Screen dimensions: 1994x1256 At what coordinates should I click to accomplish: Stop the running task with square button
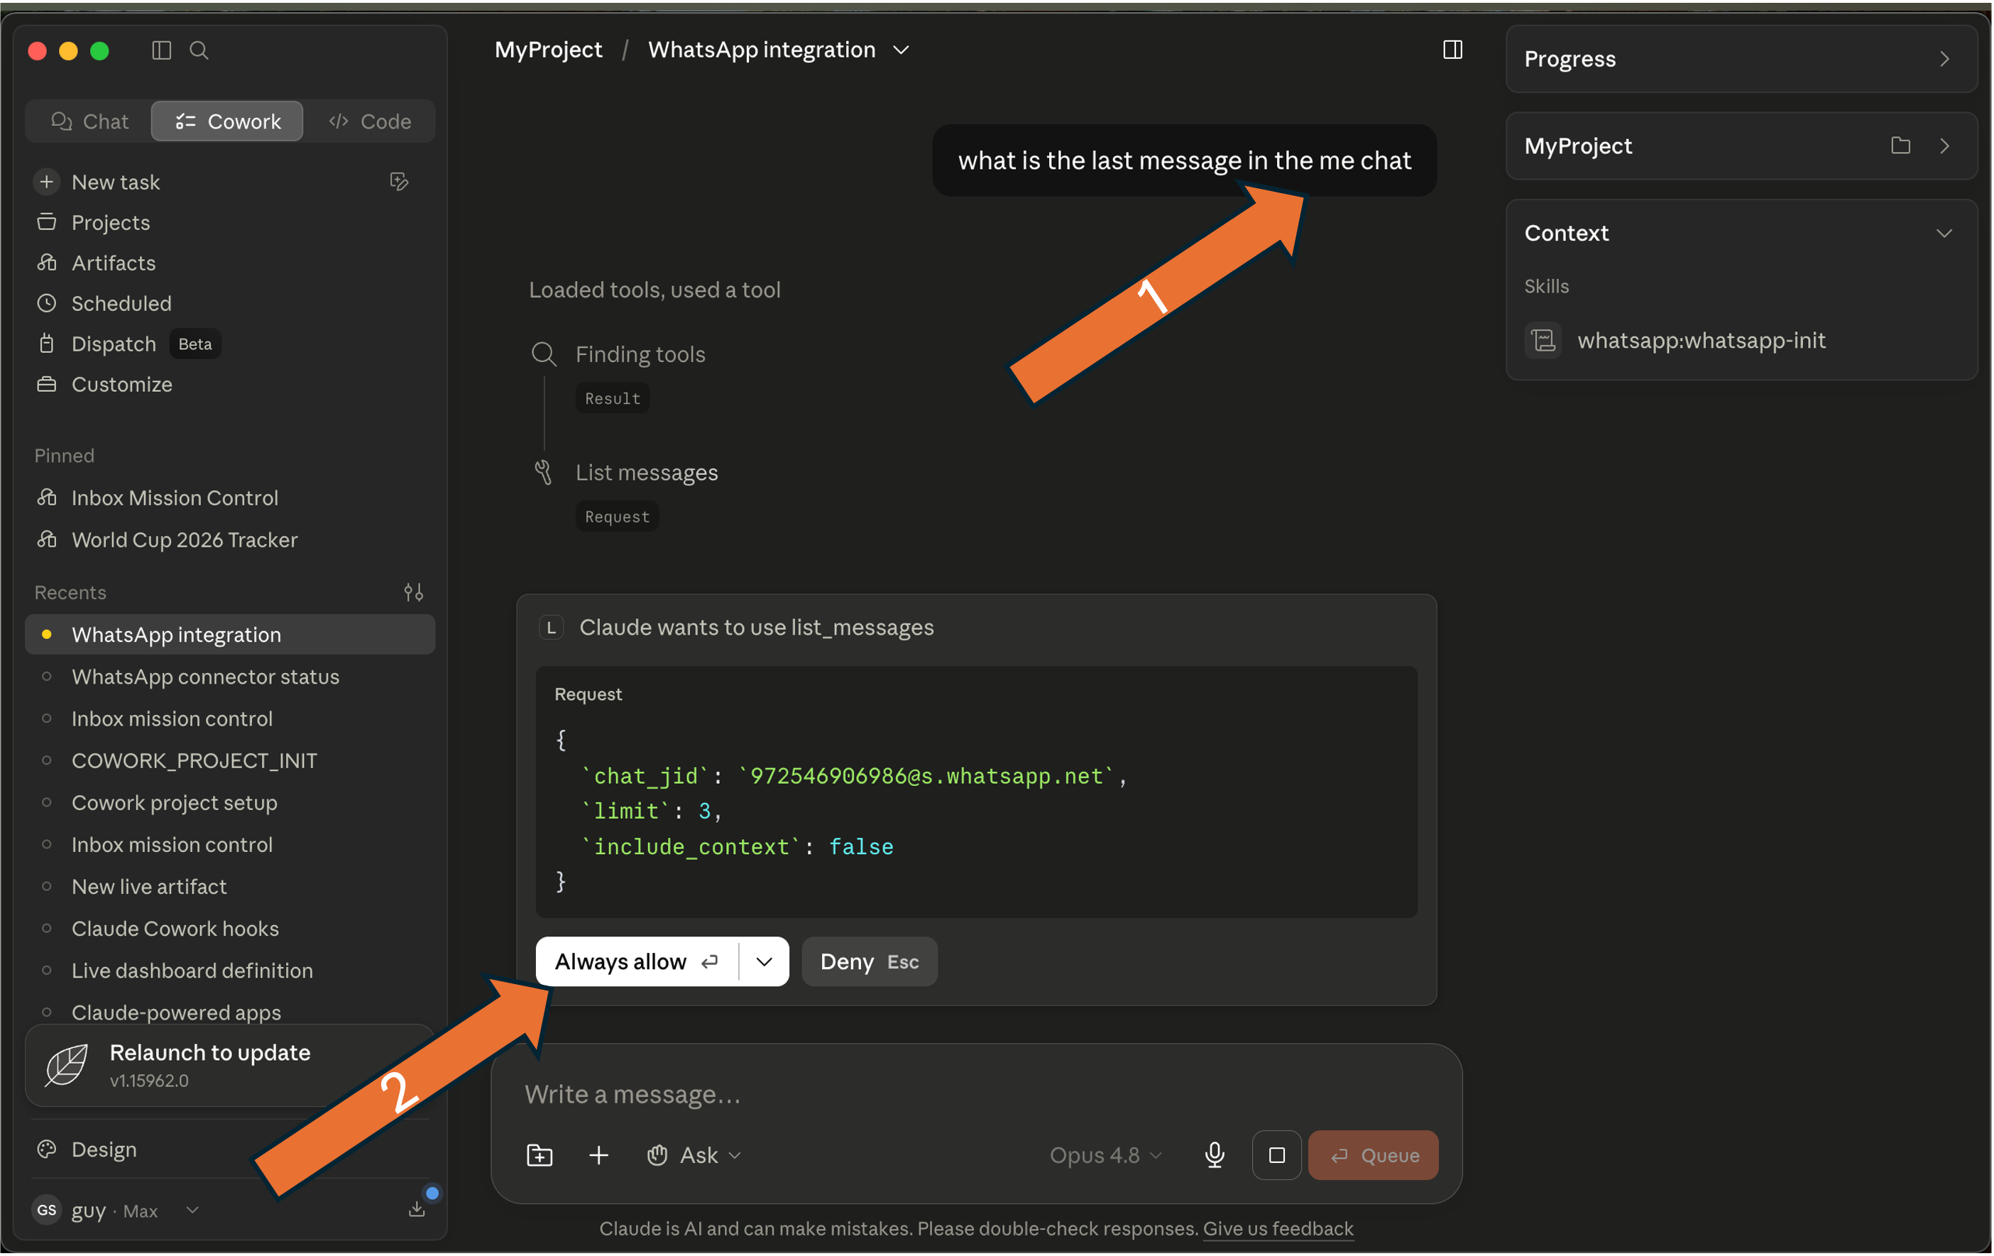pos(1277,1154)
